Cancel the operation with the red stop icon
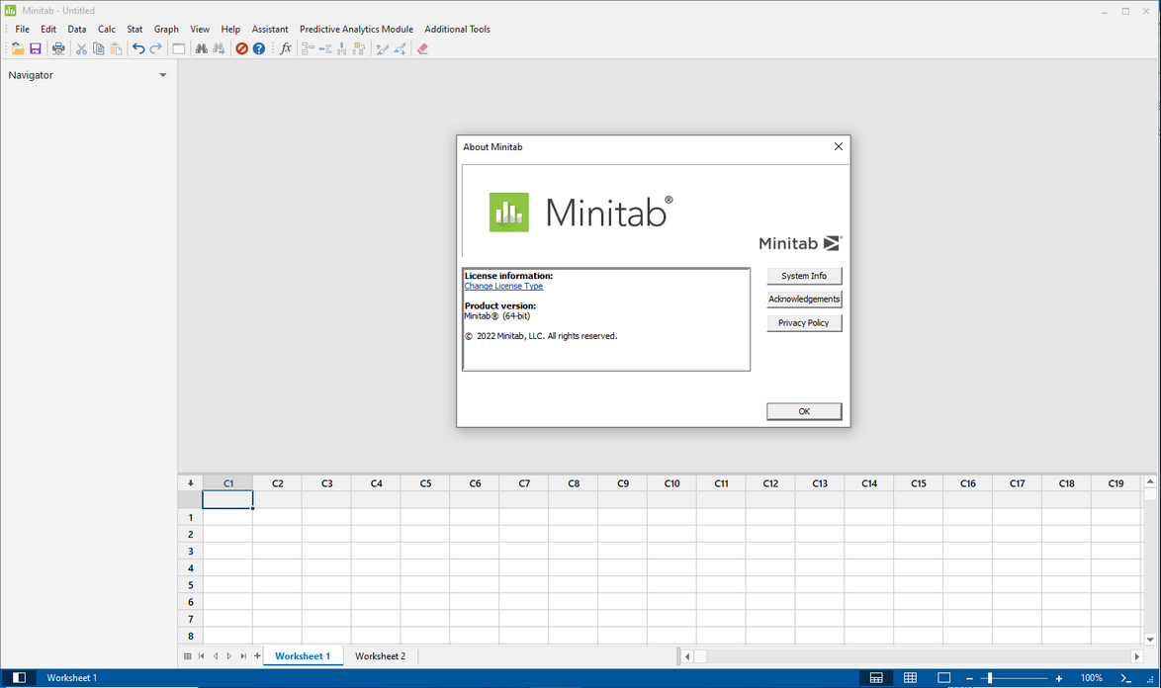The height and width of the screenshot is (688, 1161). (241, 48)
